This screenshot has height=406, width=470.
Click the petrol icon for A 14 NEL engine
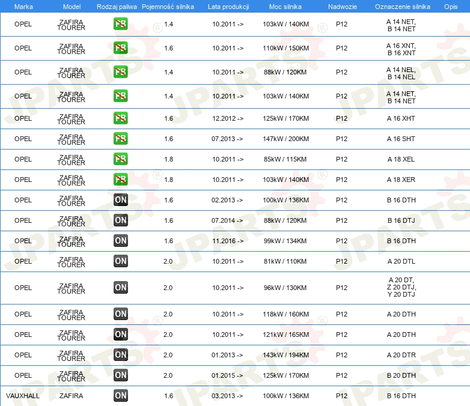click(x=120, y=72)
